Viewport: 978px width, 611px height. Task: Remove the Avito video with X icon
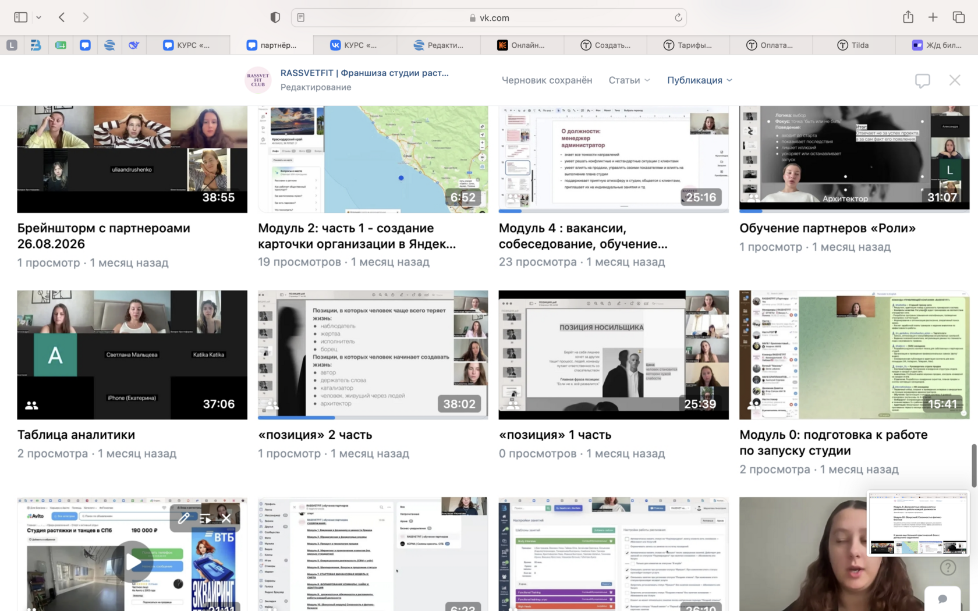pyautogui.click(x=226, y=518)
